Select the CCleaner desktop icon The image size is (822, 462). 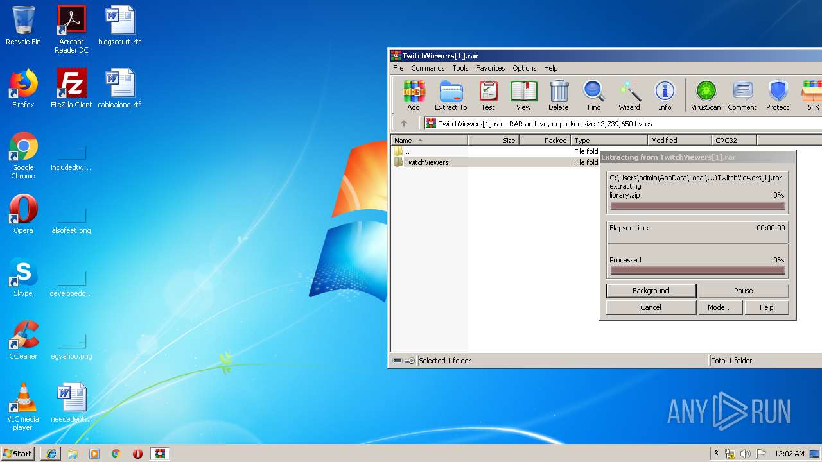click(x=23, y=340)
